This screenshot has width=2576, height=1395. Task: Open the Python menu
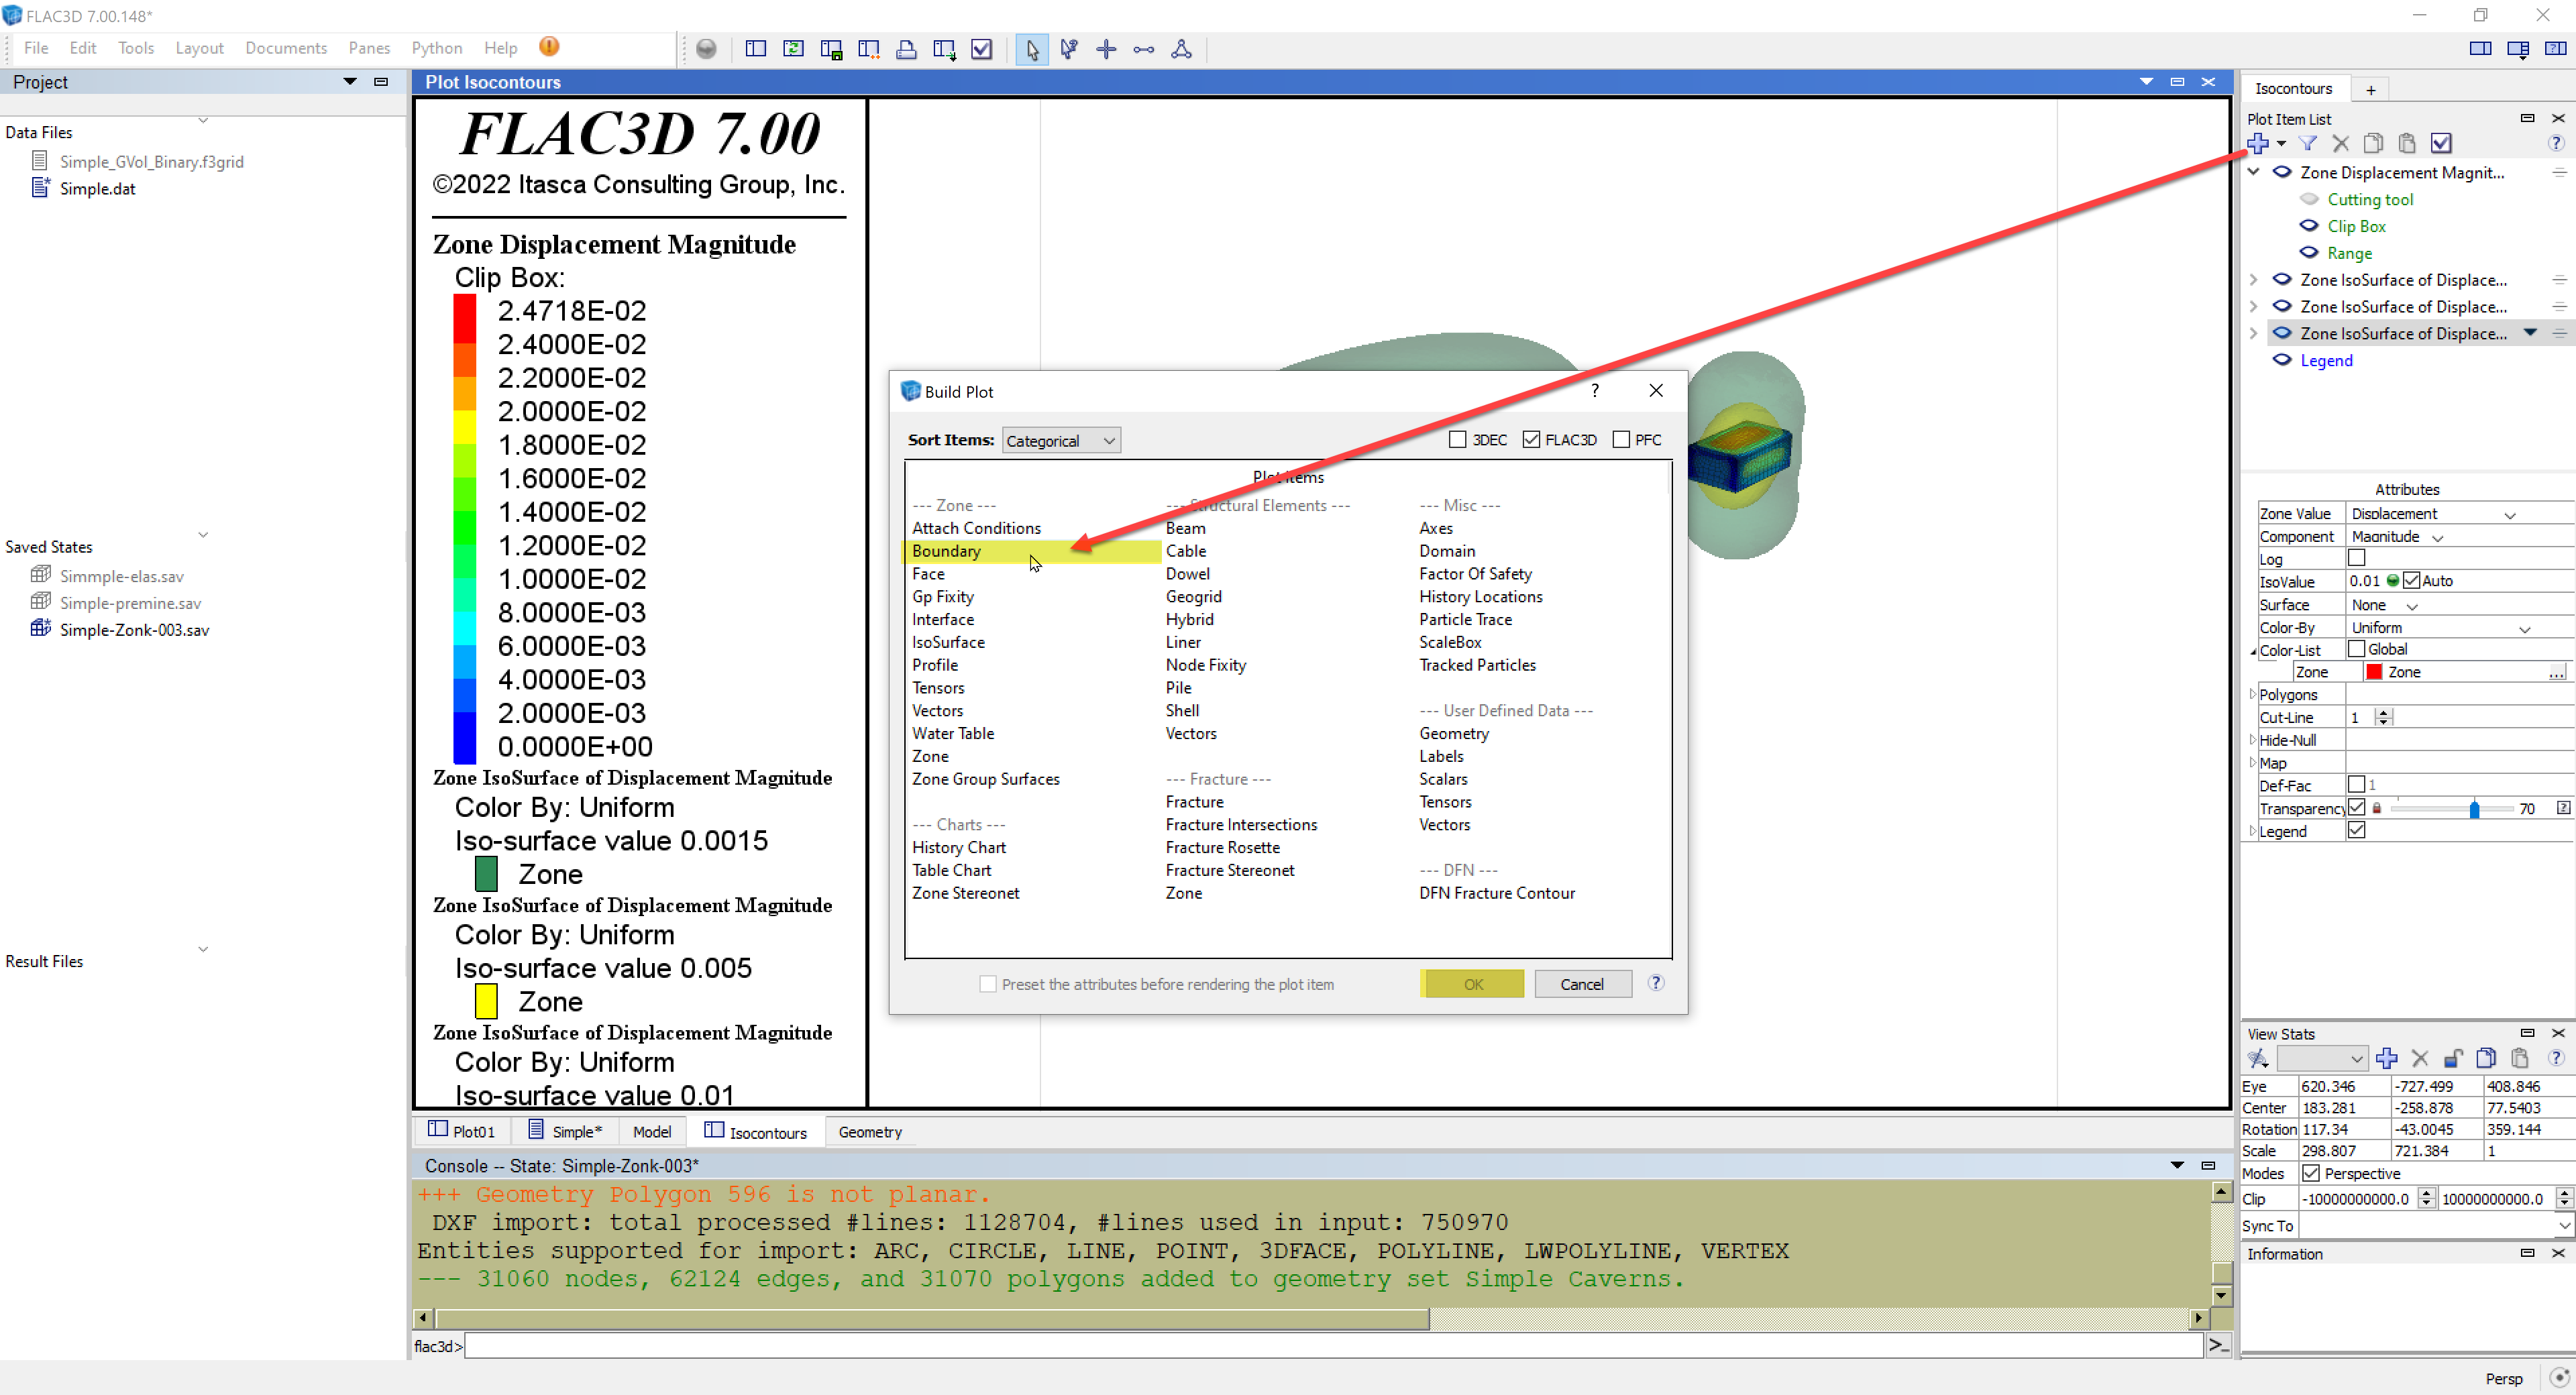coord(436,48)
